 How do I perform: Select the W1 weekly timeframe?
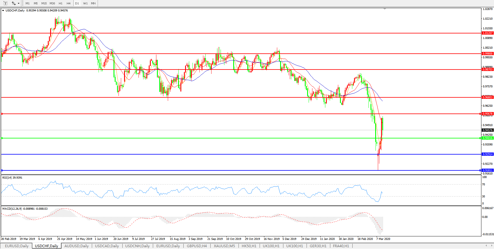point(85,4)
